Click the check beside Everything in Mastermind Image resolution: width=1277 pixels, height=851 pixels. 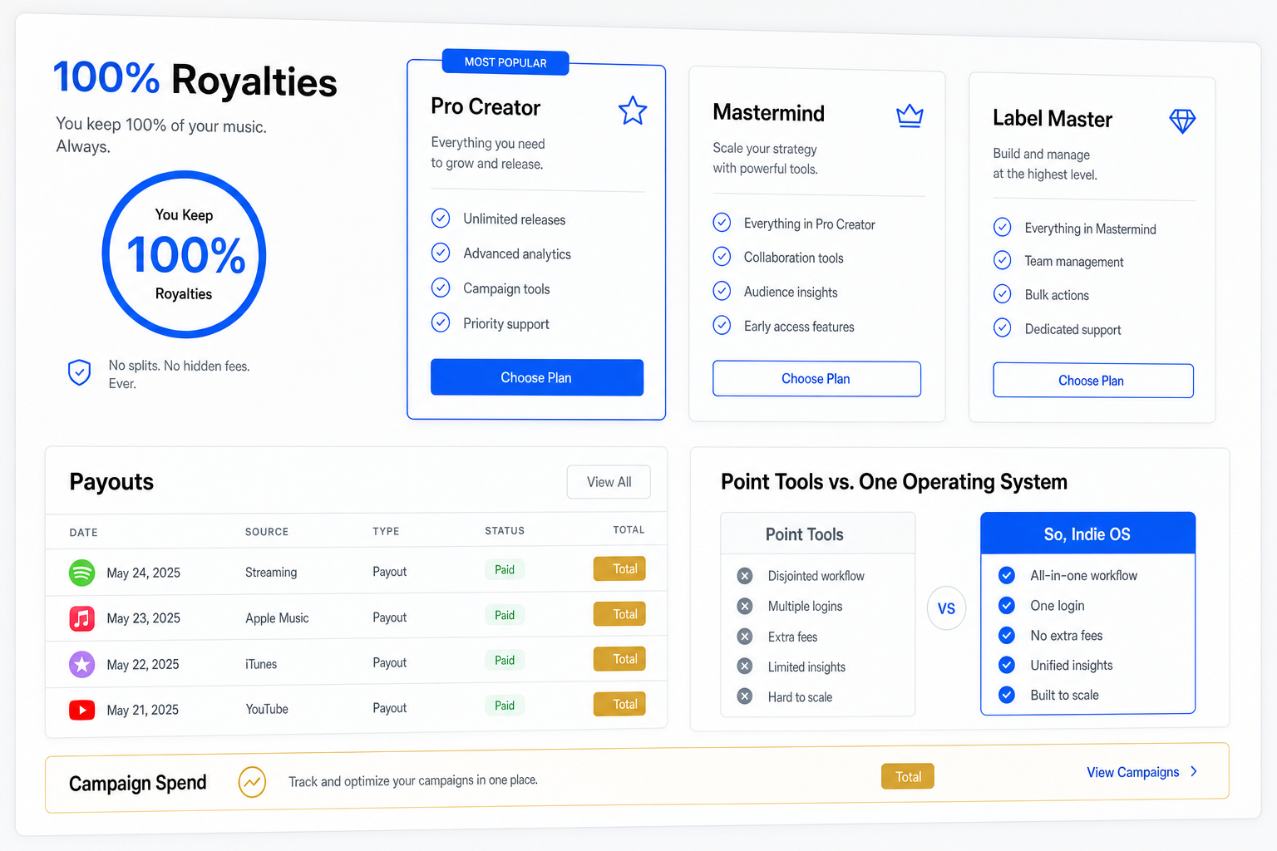pos(1003,227)
